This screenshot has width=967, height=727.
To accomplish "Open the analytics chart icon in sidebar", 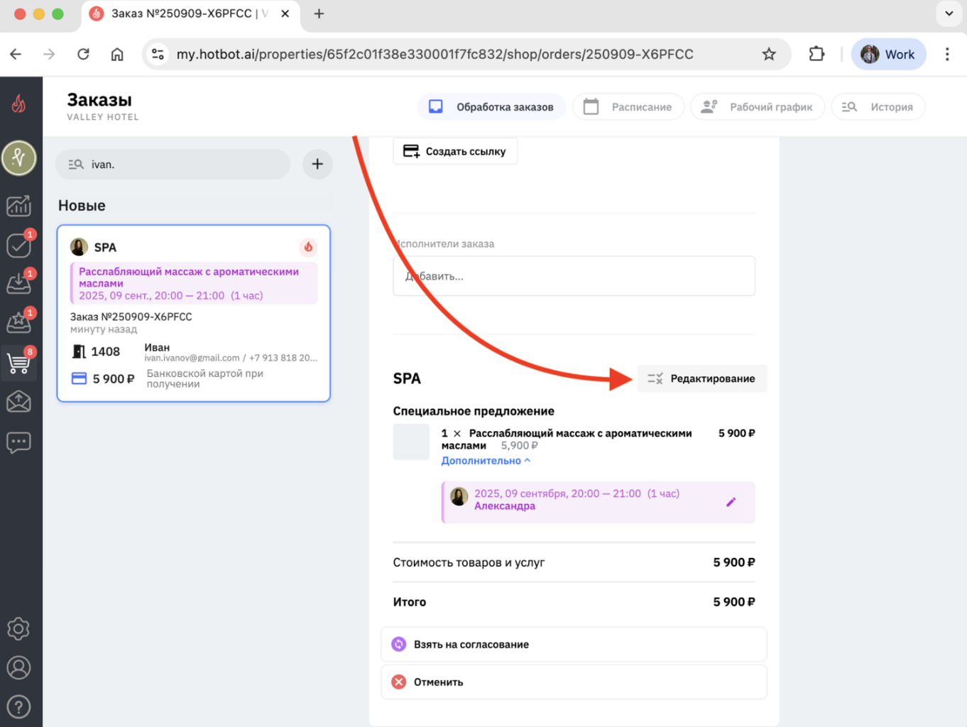I will [x=18, y=206].
